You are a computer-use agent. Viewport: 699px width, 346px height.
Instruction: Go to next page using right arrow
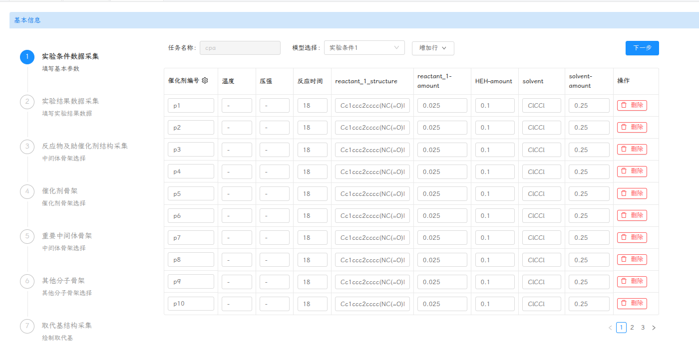[654, 328]
